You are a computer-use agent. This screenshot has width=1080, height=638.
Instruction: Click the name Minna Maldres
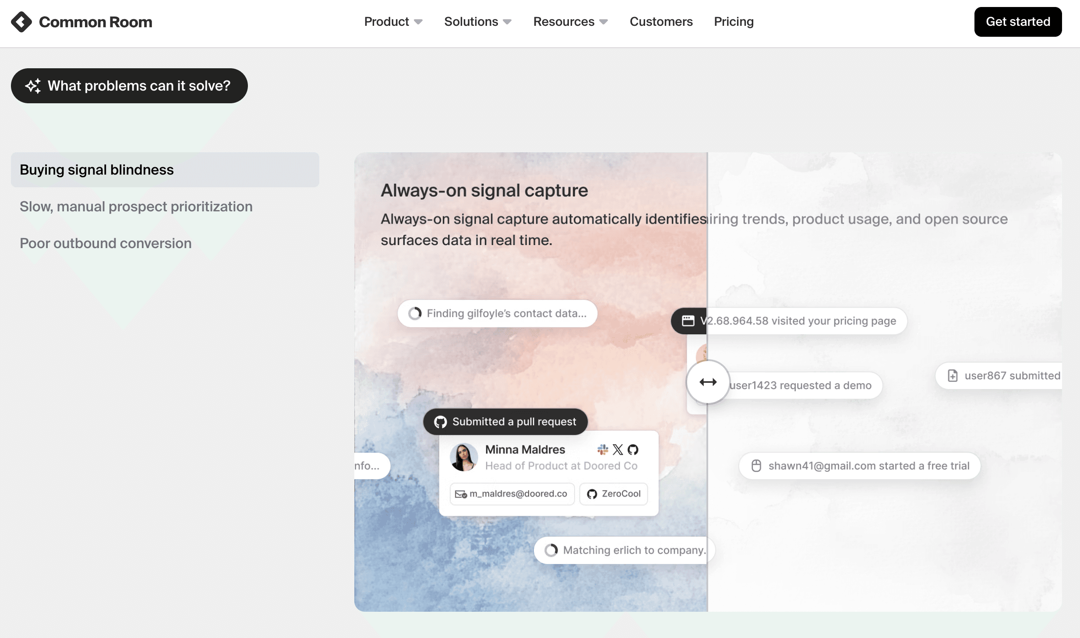525,449
